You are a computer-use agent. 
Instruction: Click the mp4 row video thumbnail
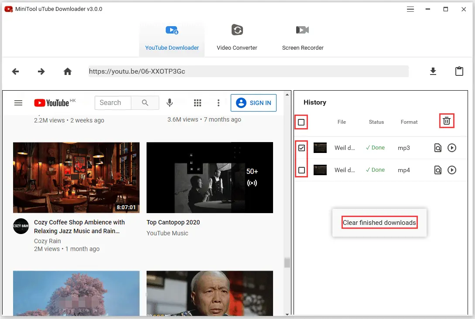[x=320, y=170]
